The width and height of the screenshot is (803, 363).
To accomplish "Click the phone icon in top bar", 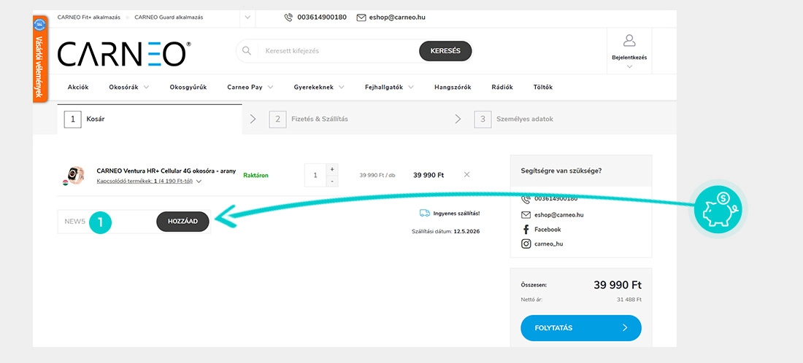I will (x=288, y=17).
